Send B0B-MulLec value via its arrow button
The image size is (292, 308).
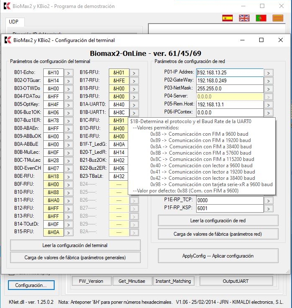tap(68, 153)
